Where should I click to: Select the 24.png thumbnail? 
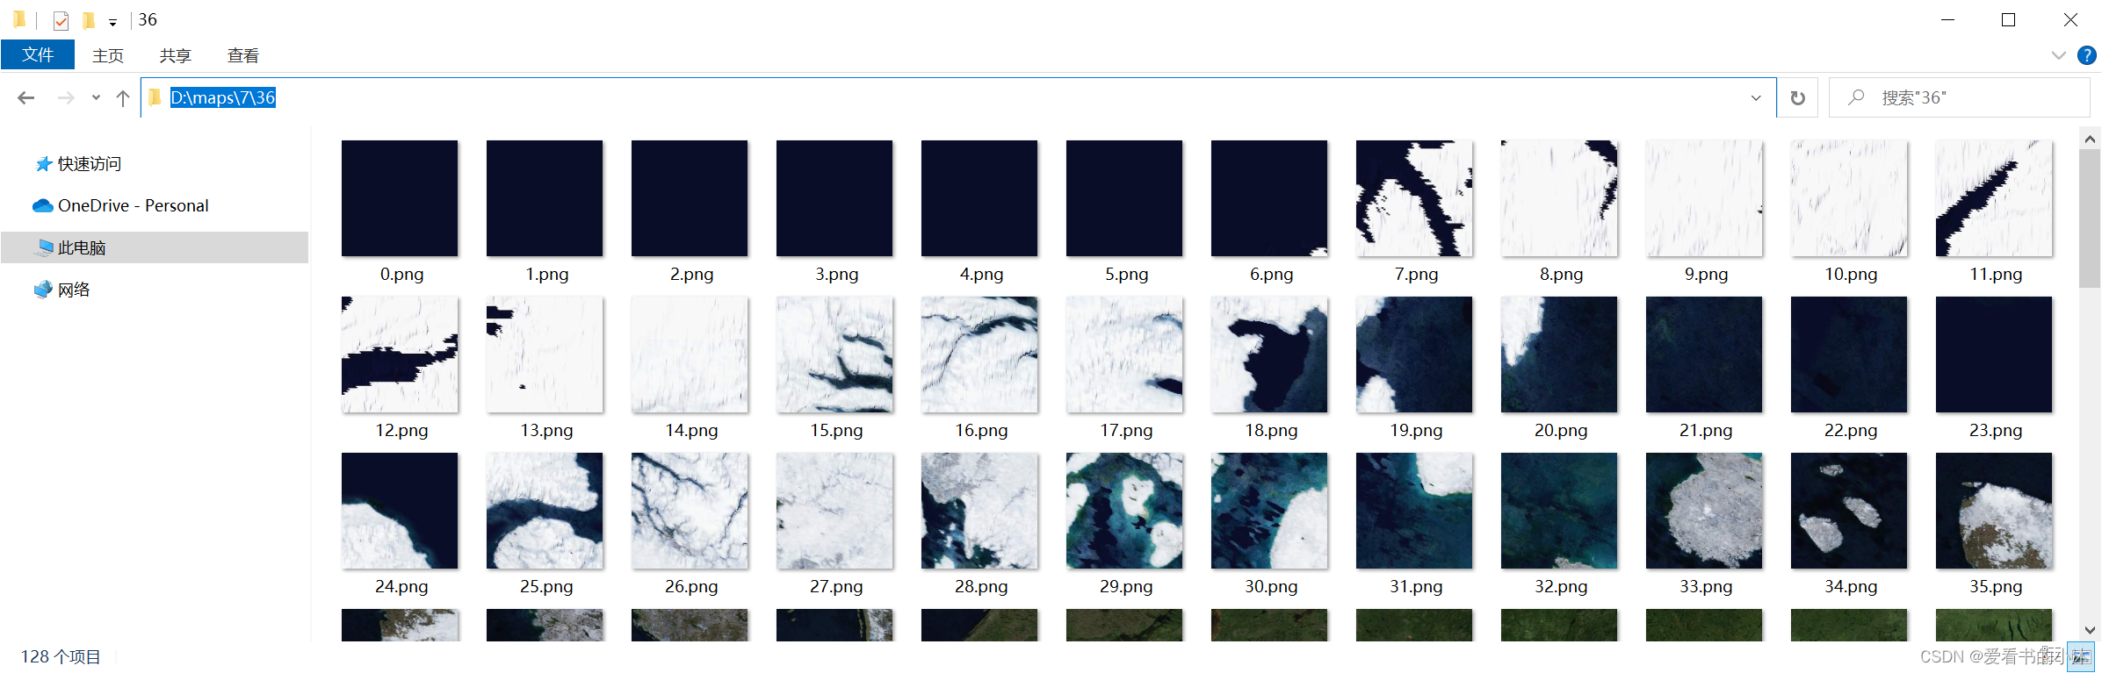400,511
